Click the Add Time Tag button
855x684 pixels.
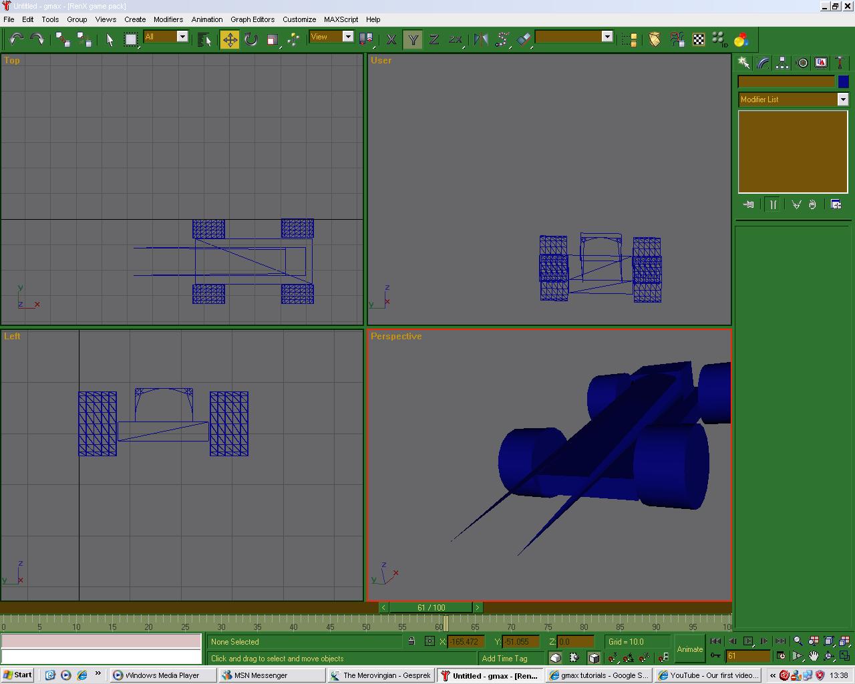tap(504, 658)
